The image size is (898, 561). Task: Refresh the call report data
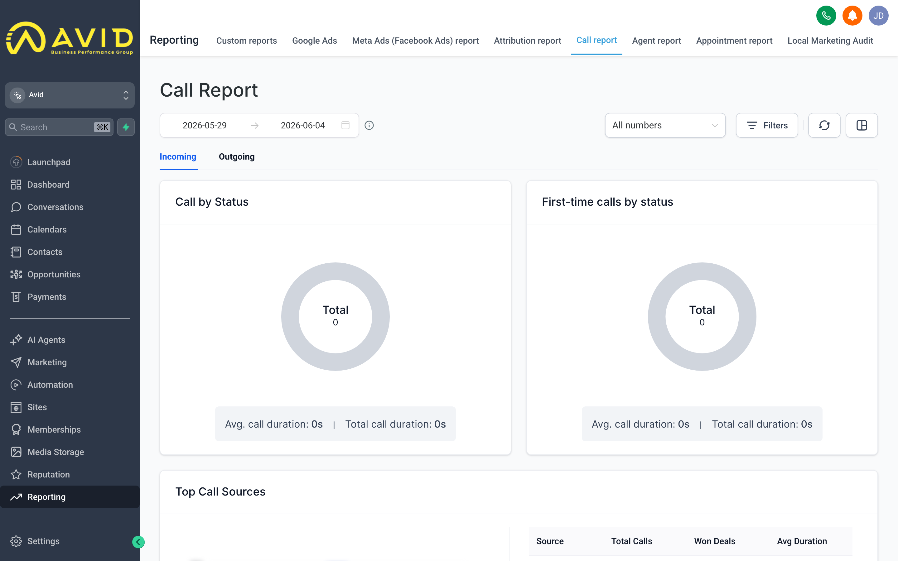(824, 125)
